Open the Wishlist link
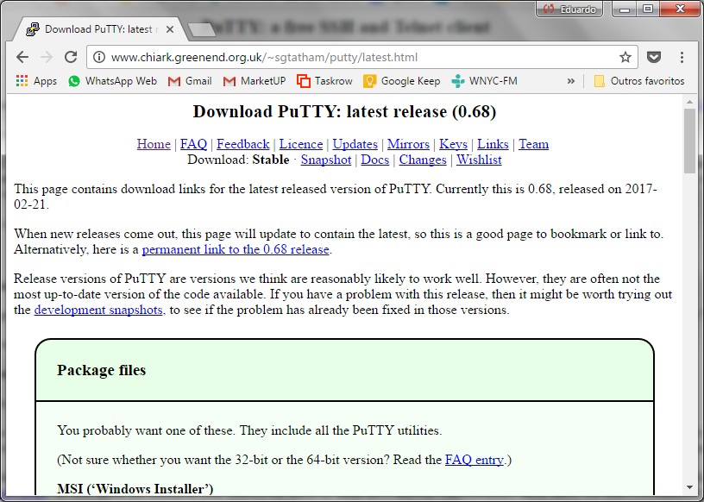The image size is (704, 502). (x=479, y=160)
